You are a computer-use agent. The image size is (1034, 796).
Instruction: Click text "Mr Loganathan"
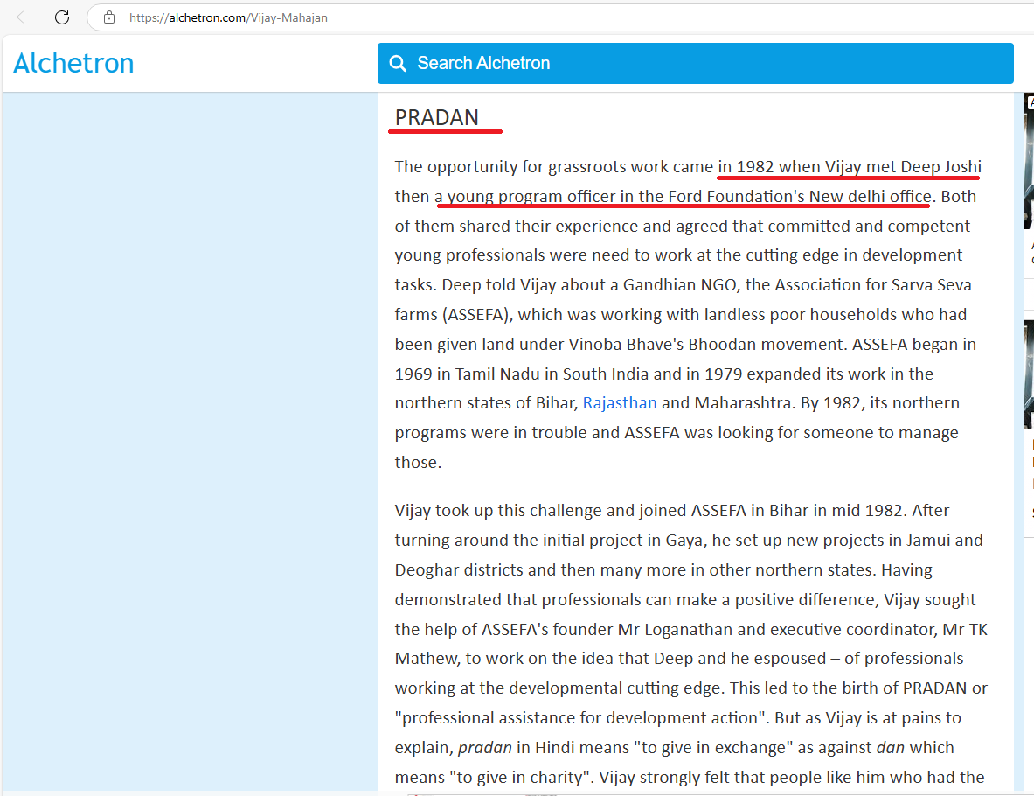[675, 630]
